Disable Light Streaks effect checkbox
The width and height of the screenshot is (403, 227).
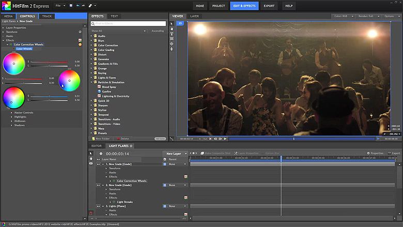[x=114, y=202]
